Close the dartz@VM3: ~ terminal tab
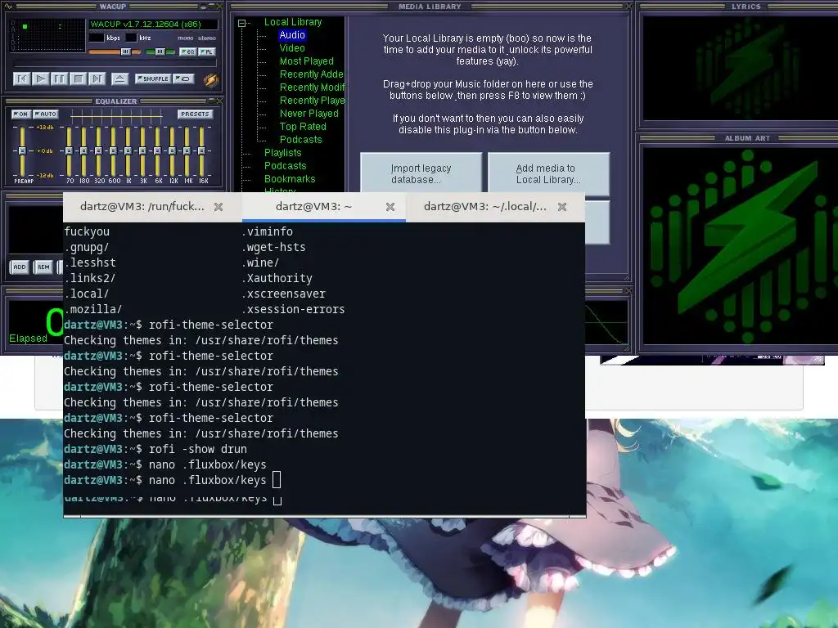Screen dimensions: 838x628 [390, 207]
